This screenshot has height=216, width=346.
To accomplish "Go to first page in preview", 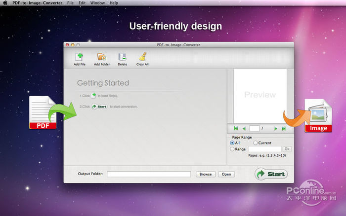I will [x=236, y=129].
